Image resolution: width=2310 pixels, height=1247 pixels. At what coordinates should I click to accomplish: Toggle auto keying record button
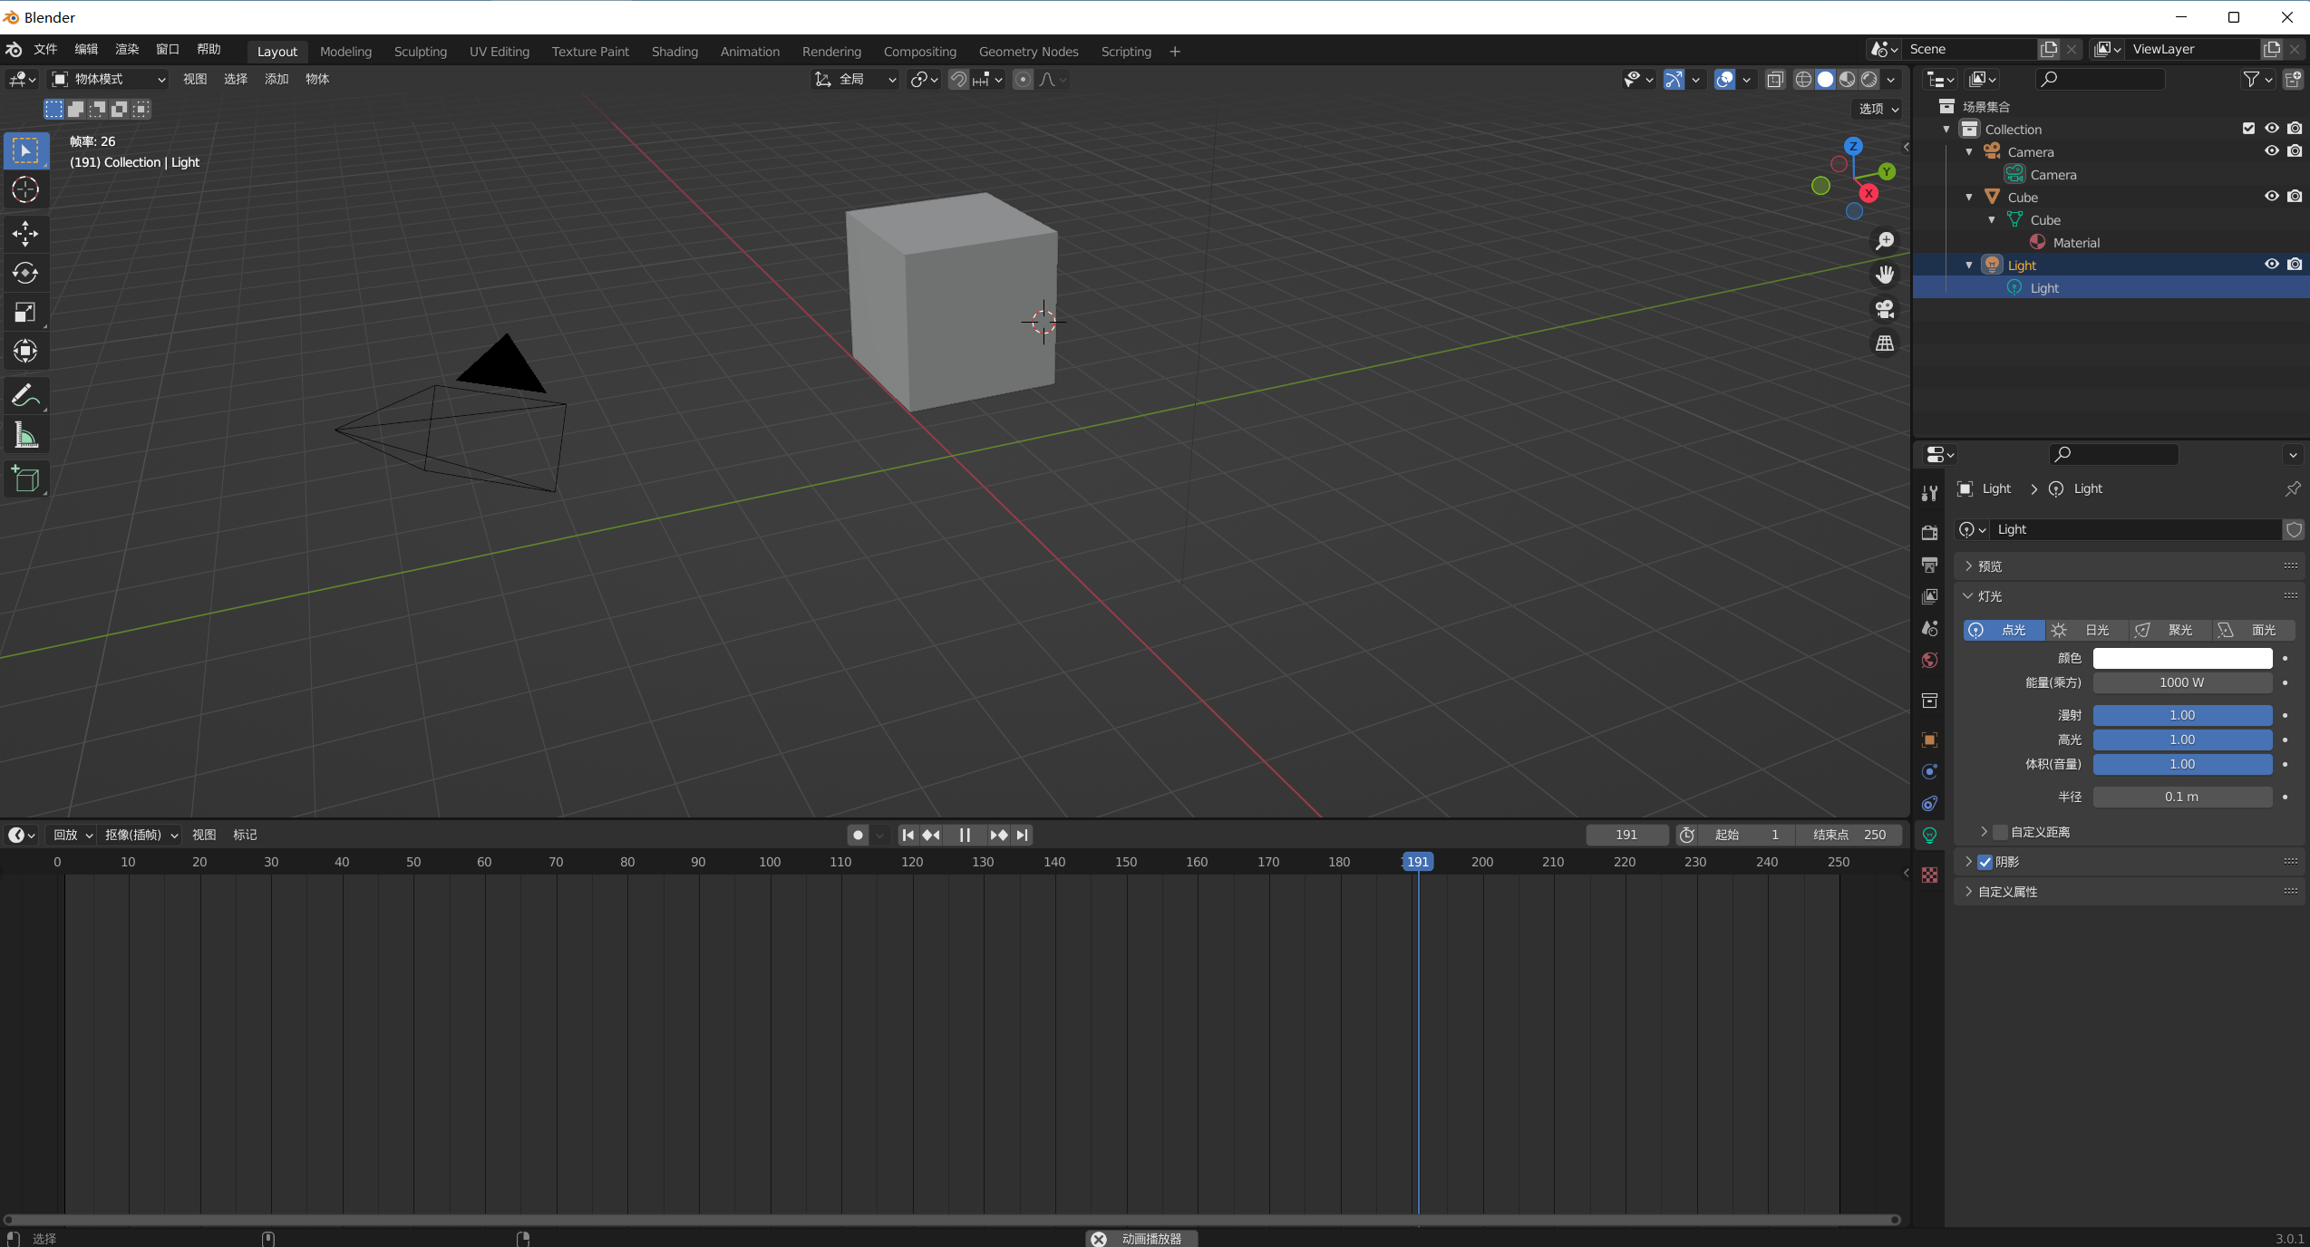tap(858, 835)
